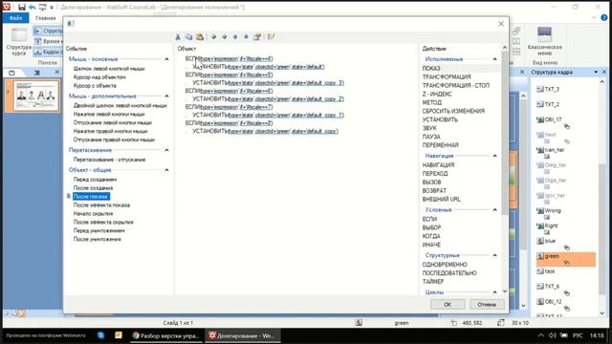612x344 pixels.
Task: Click the save icon in title bar
Action: (x=21, y=7)
